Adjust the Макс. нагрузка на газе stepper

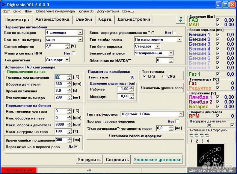(x=69, y=131)
